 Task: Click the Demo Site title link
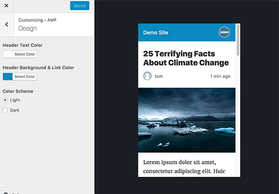pyautogui.click(x=156, y=33)
